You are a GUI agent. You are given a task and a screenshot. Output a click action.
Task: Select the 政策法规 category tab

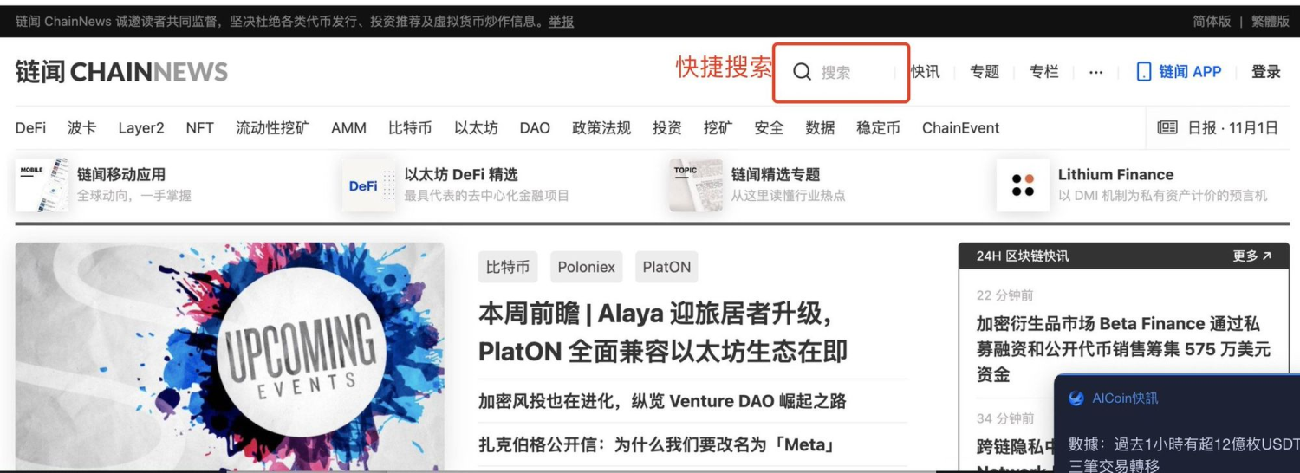pyautogui.click(x=601, y=128)
